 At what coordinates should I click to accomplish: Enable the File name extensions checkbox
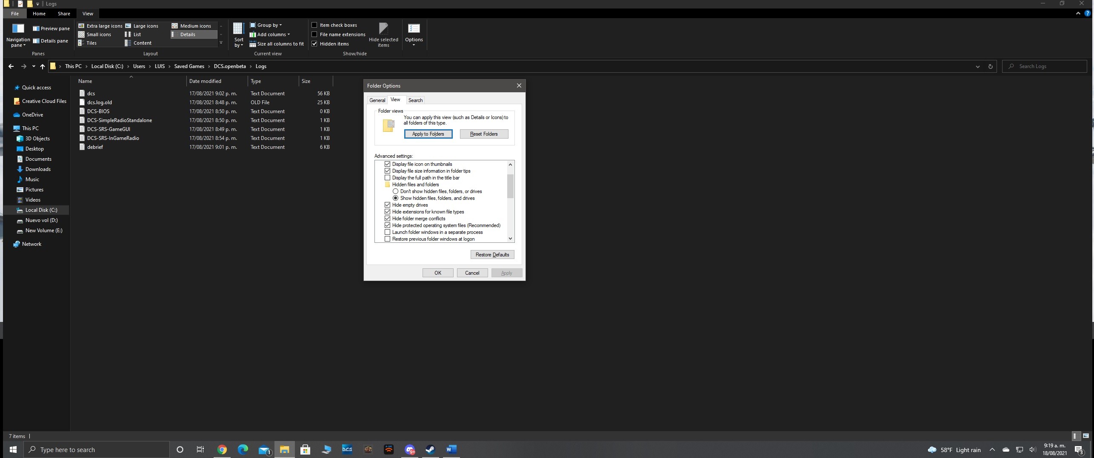tap(314, 34)
